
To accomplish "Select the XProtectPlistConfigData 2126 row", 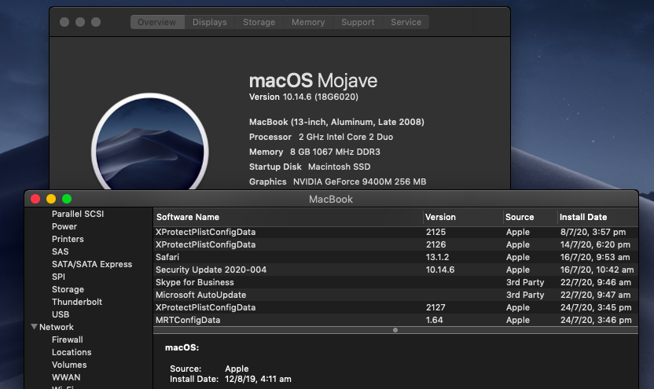I will pos(395,244).
